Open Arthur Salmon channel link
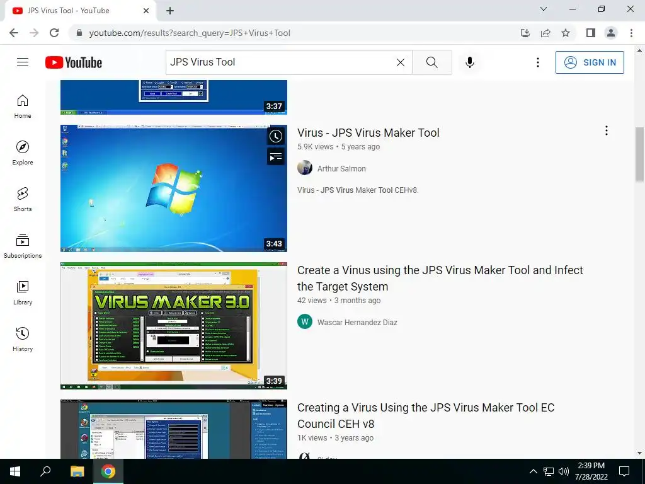 341,168
